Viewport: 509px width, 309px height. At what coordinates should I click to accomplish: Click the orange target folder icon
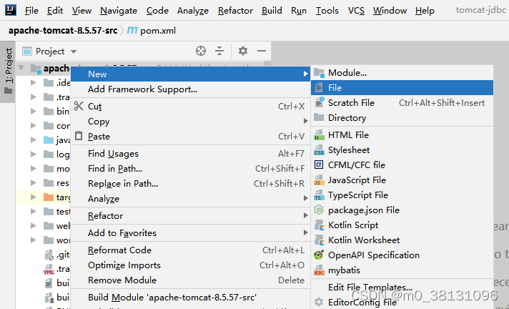click(49, 197)
